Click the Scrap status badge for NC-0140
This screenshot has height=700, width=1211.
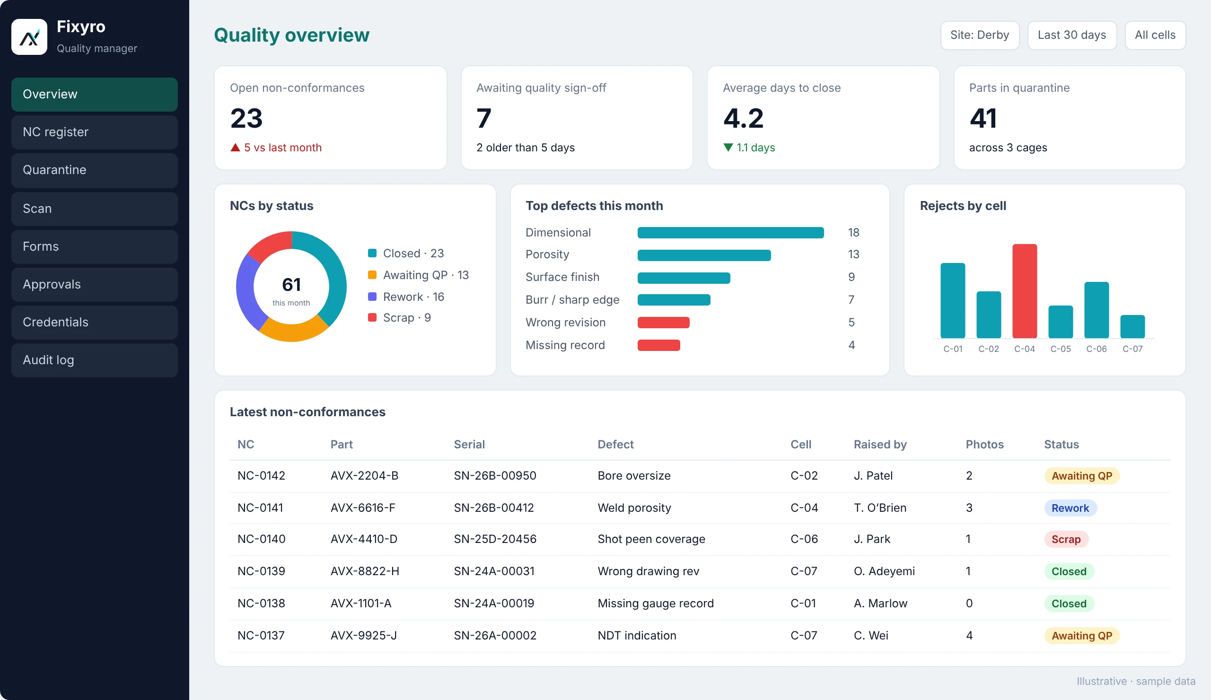click(1066, 539)
